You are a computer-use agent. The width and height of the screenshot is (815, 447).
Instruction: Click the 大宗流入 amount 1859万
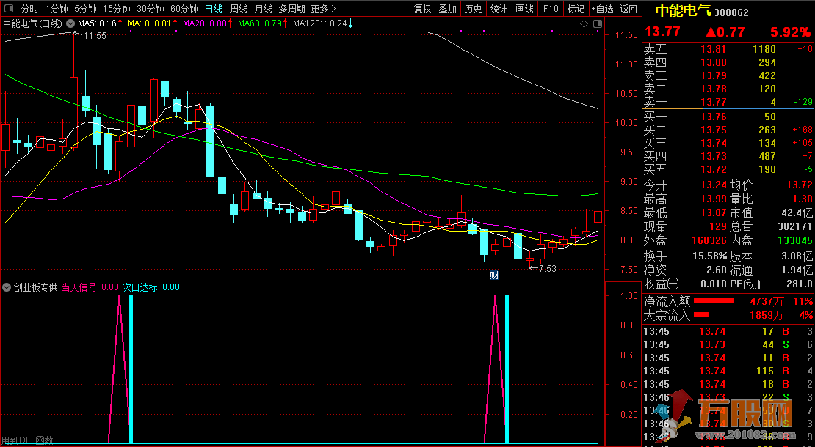tap(767, 315)
